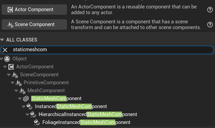Click the Object class sphere icon
This screenshot has width=215, height=128.
[7, 59]
